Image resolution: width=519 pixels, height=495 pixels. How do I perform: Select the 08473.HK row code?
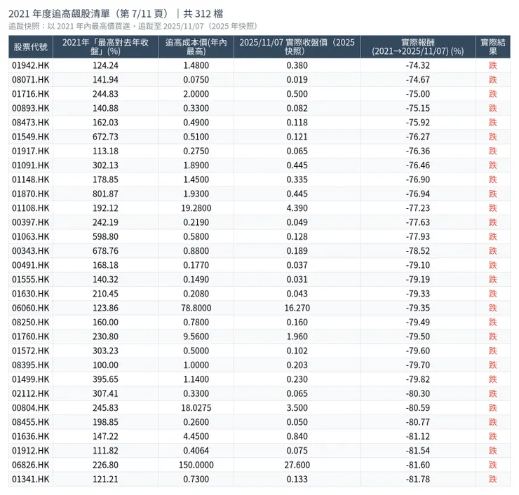point(30,122)
